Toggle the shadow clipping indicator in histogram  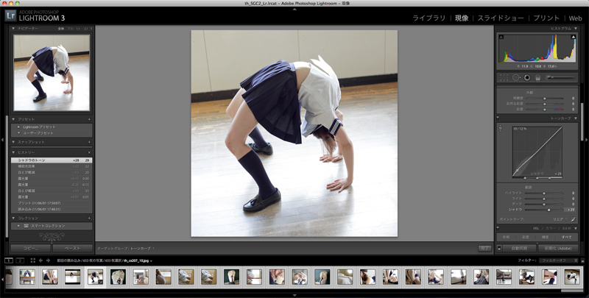click(501, 36)
